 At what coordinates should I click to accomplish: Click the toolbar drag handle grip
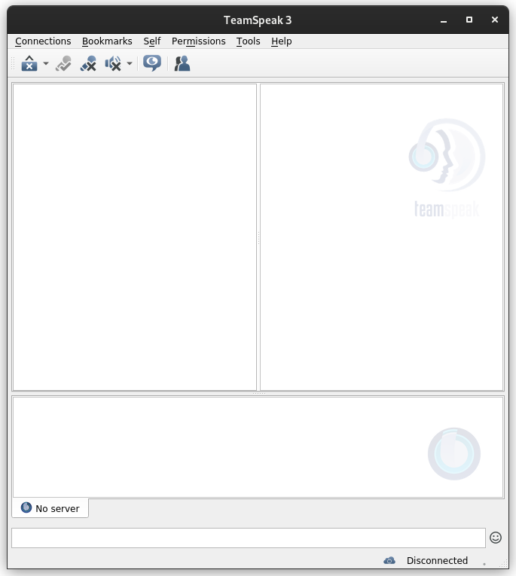coord(13,63)
